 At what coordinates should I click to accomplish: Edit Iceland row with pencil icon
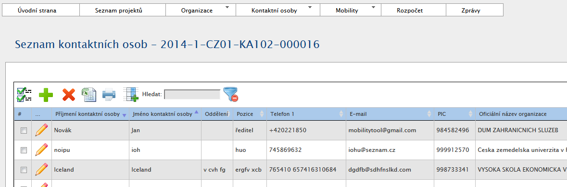41,169
